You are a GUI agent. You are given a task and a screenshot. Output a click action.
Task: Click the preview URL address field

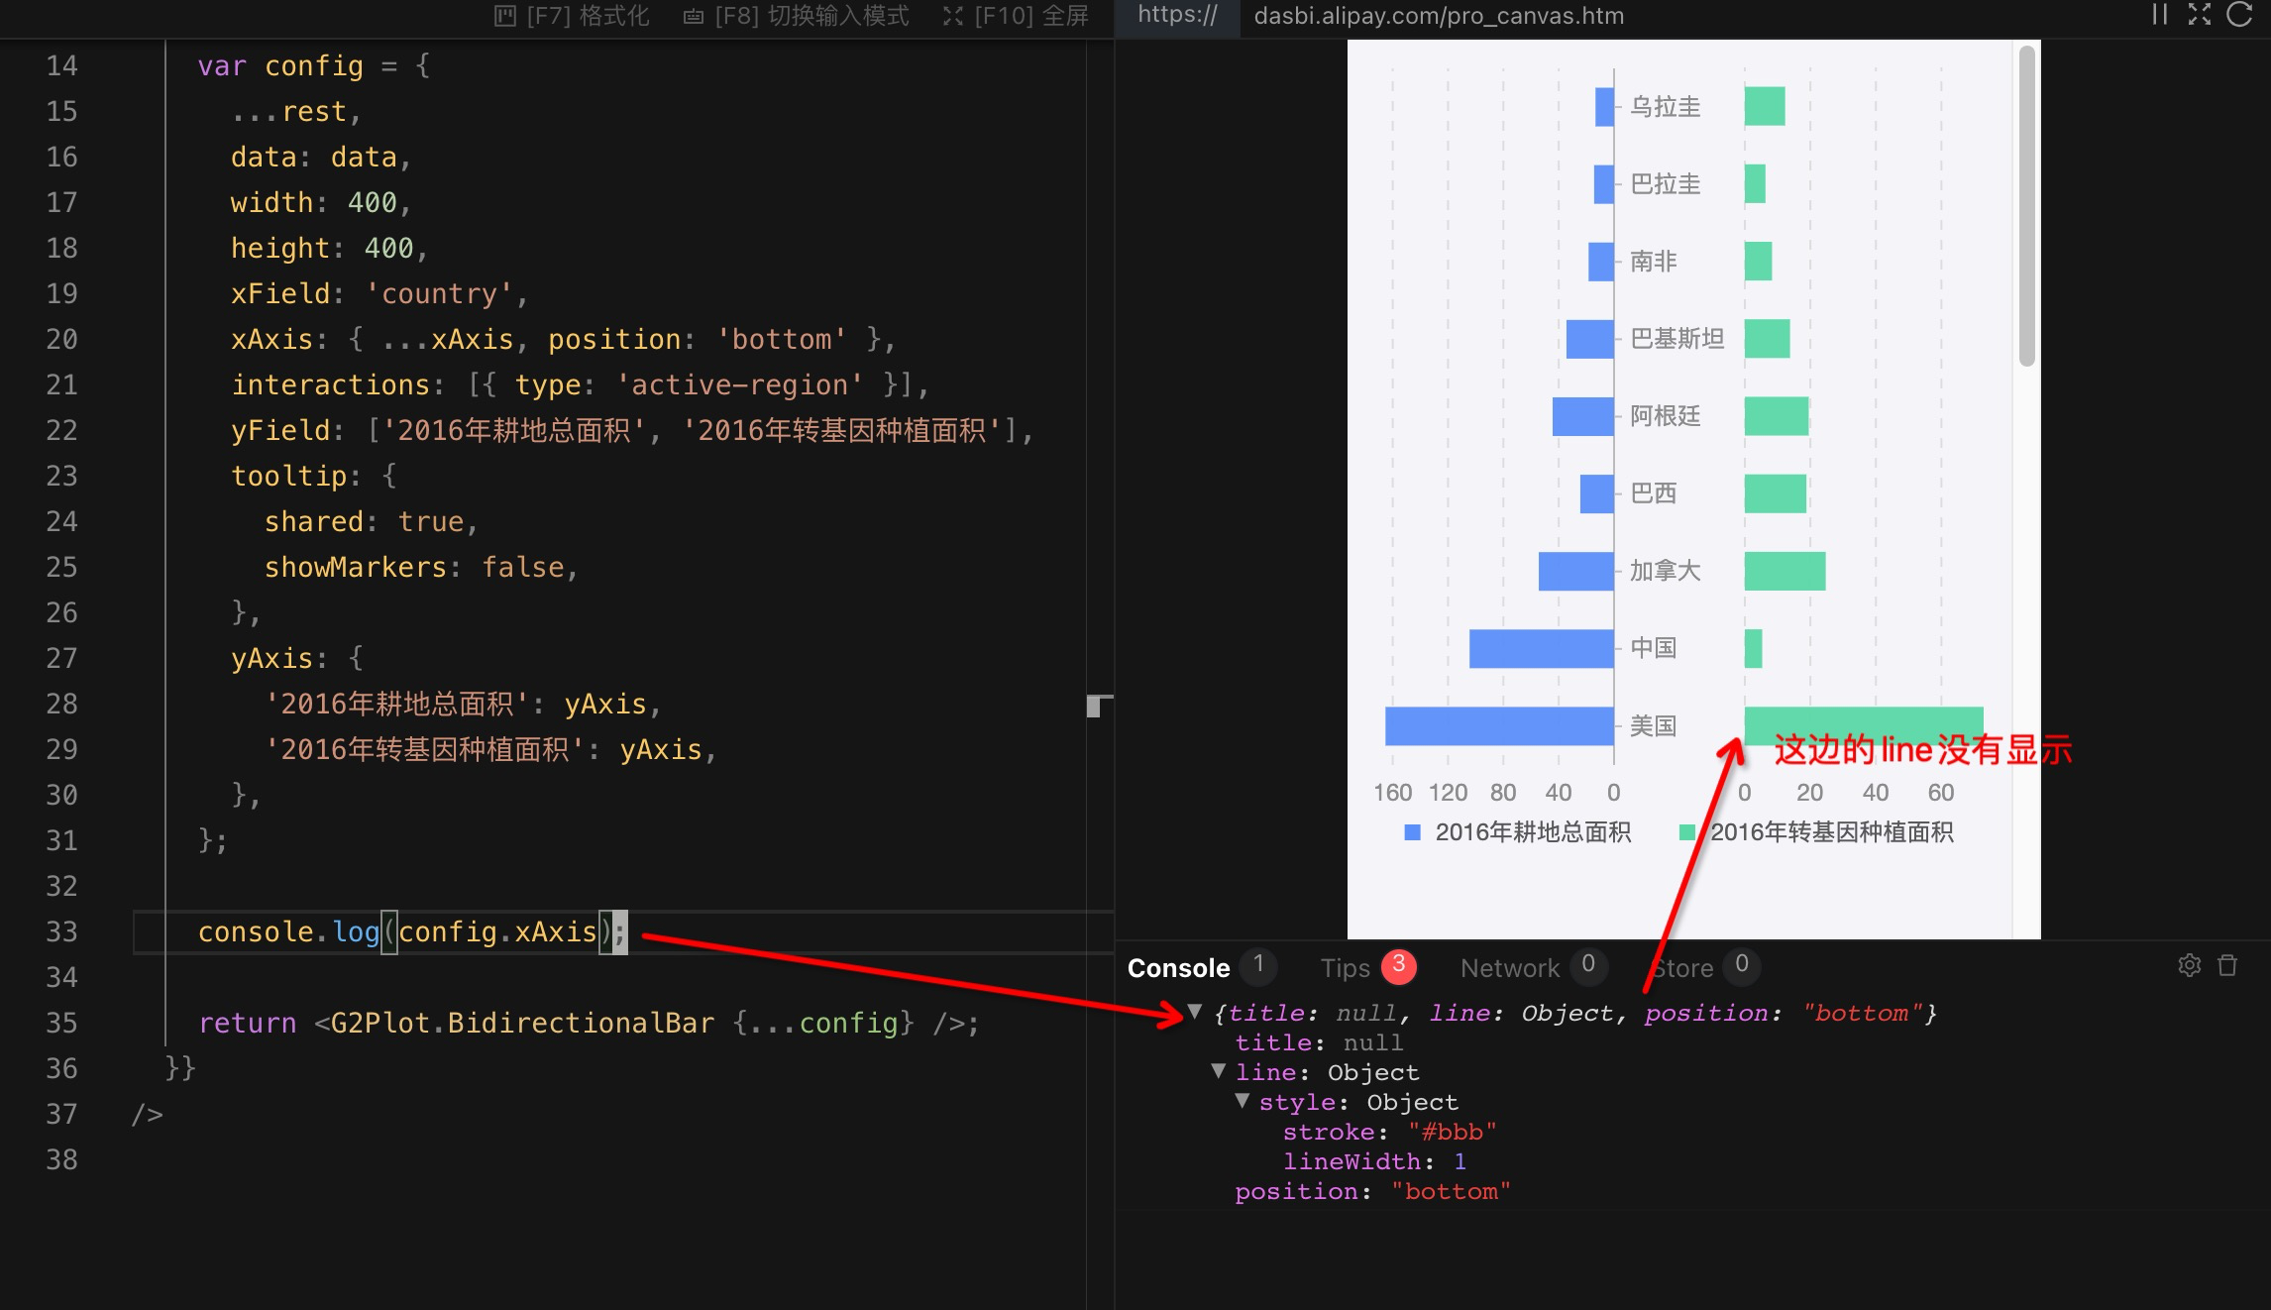tap(1439, 16)
